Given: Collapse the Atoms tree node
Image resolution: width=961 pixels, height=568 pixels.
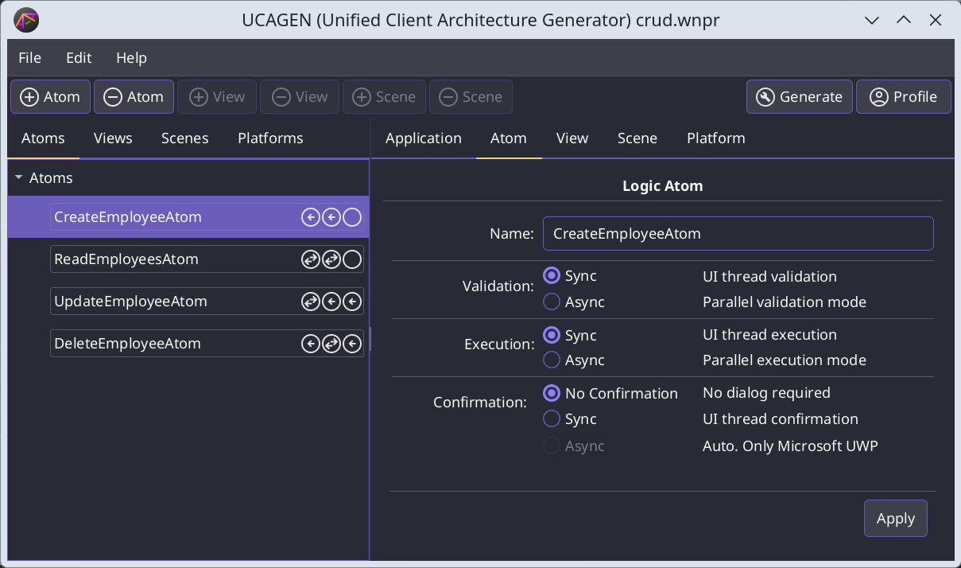Looking at the screenshot, I should point(18,178).
